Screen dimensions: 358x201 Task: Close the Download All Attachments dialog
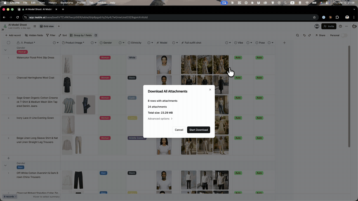(x=210, y=90)
